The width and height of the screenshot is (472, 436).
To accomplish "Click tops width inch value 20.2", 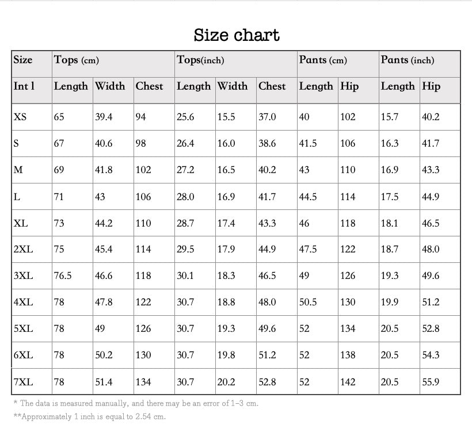I will tap(226, 382).
